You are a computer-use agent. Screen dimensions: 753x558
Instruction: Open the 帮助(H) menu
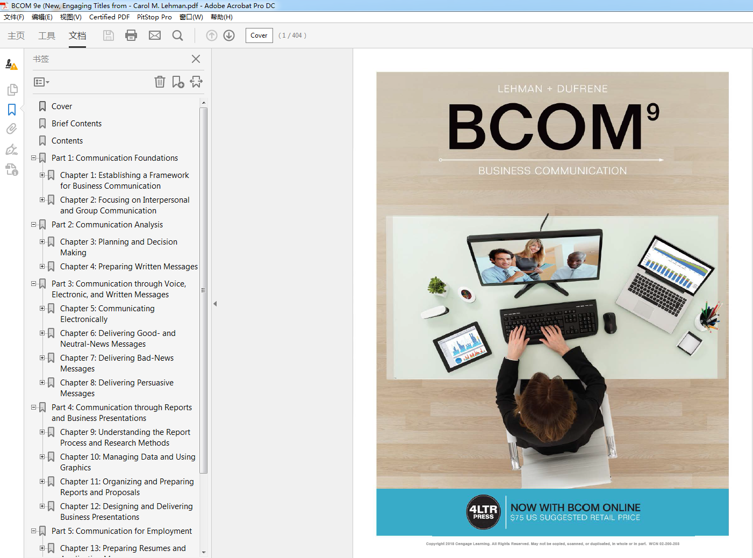click(x=221, y=17)
